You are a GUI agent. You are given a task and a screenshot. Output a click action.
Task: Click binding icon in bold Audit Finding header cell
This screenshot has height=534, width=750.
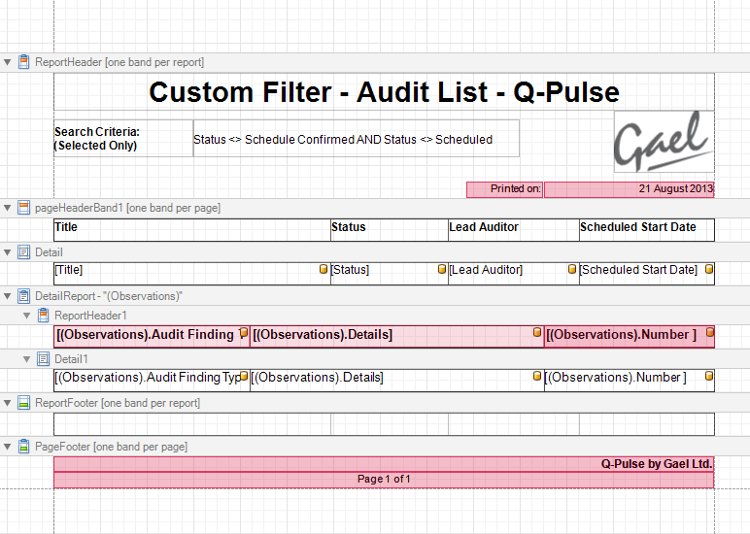244,332
